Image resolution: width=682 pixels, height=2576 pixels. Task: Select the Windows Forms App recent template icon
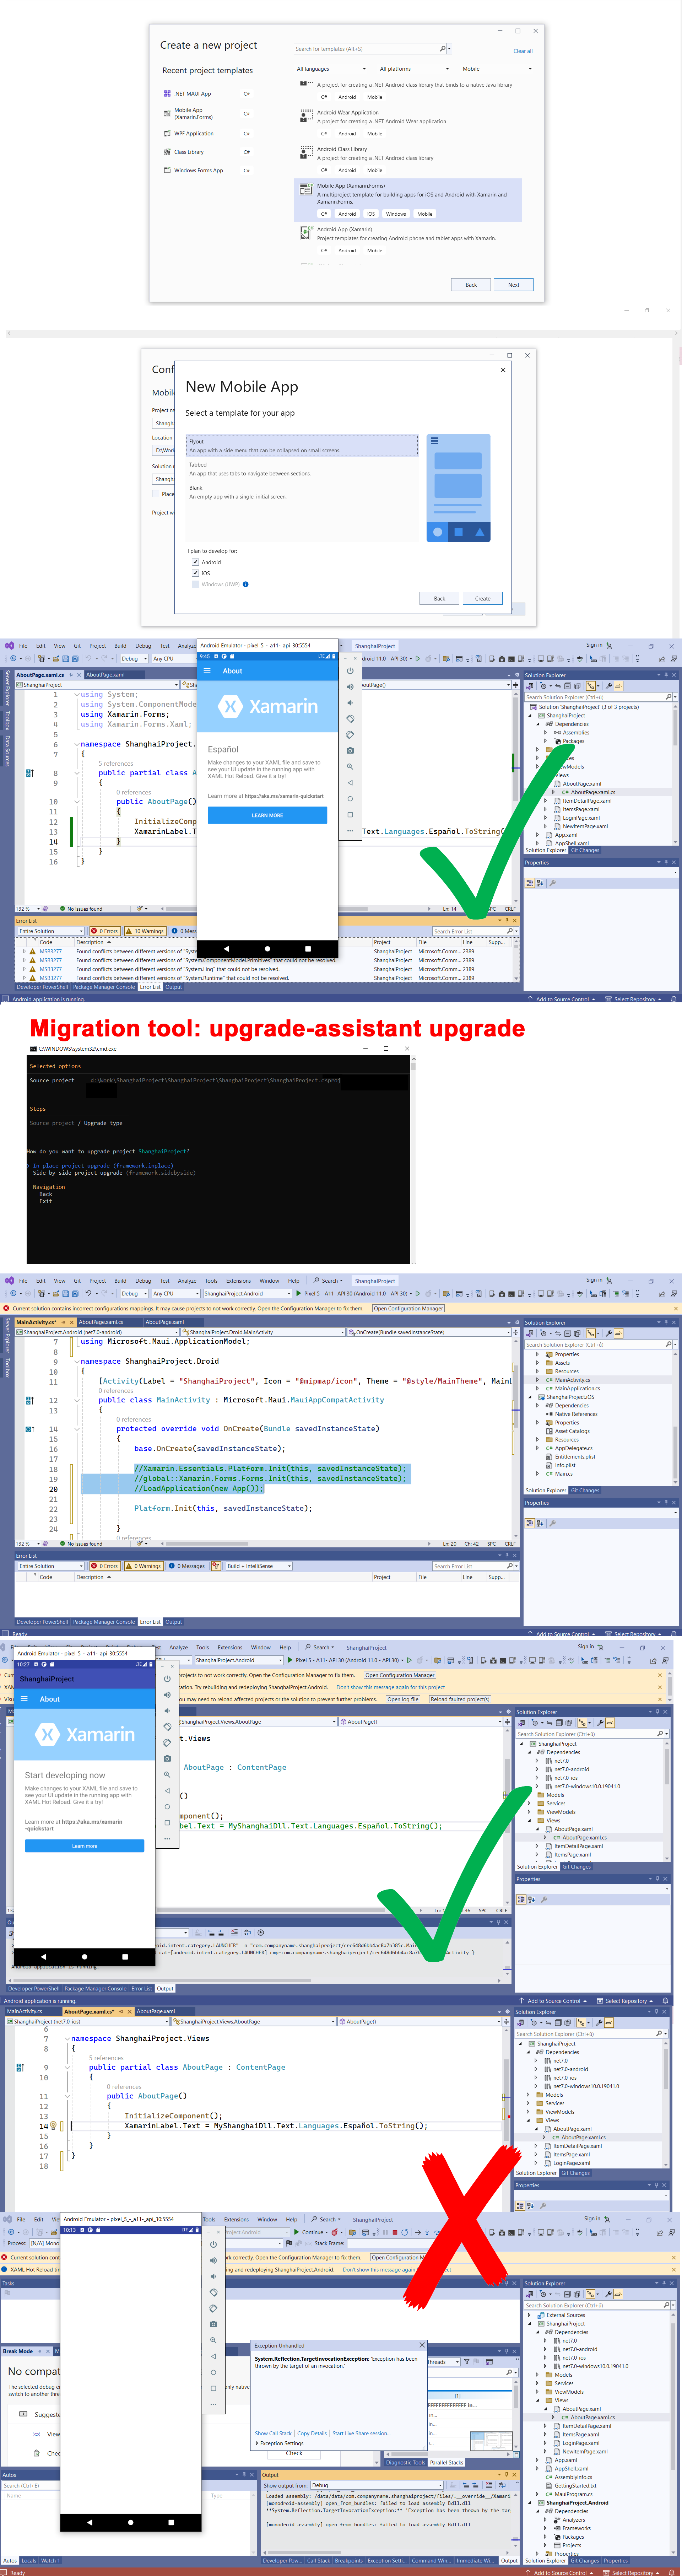coord(167,170)
